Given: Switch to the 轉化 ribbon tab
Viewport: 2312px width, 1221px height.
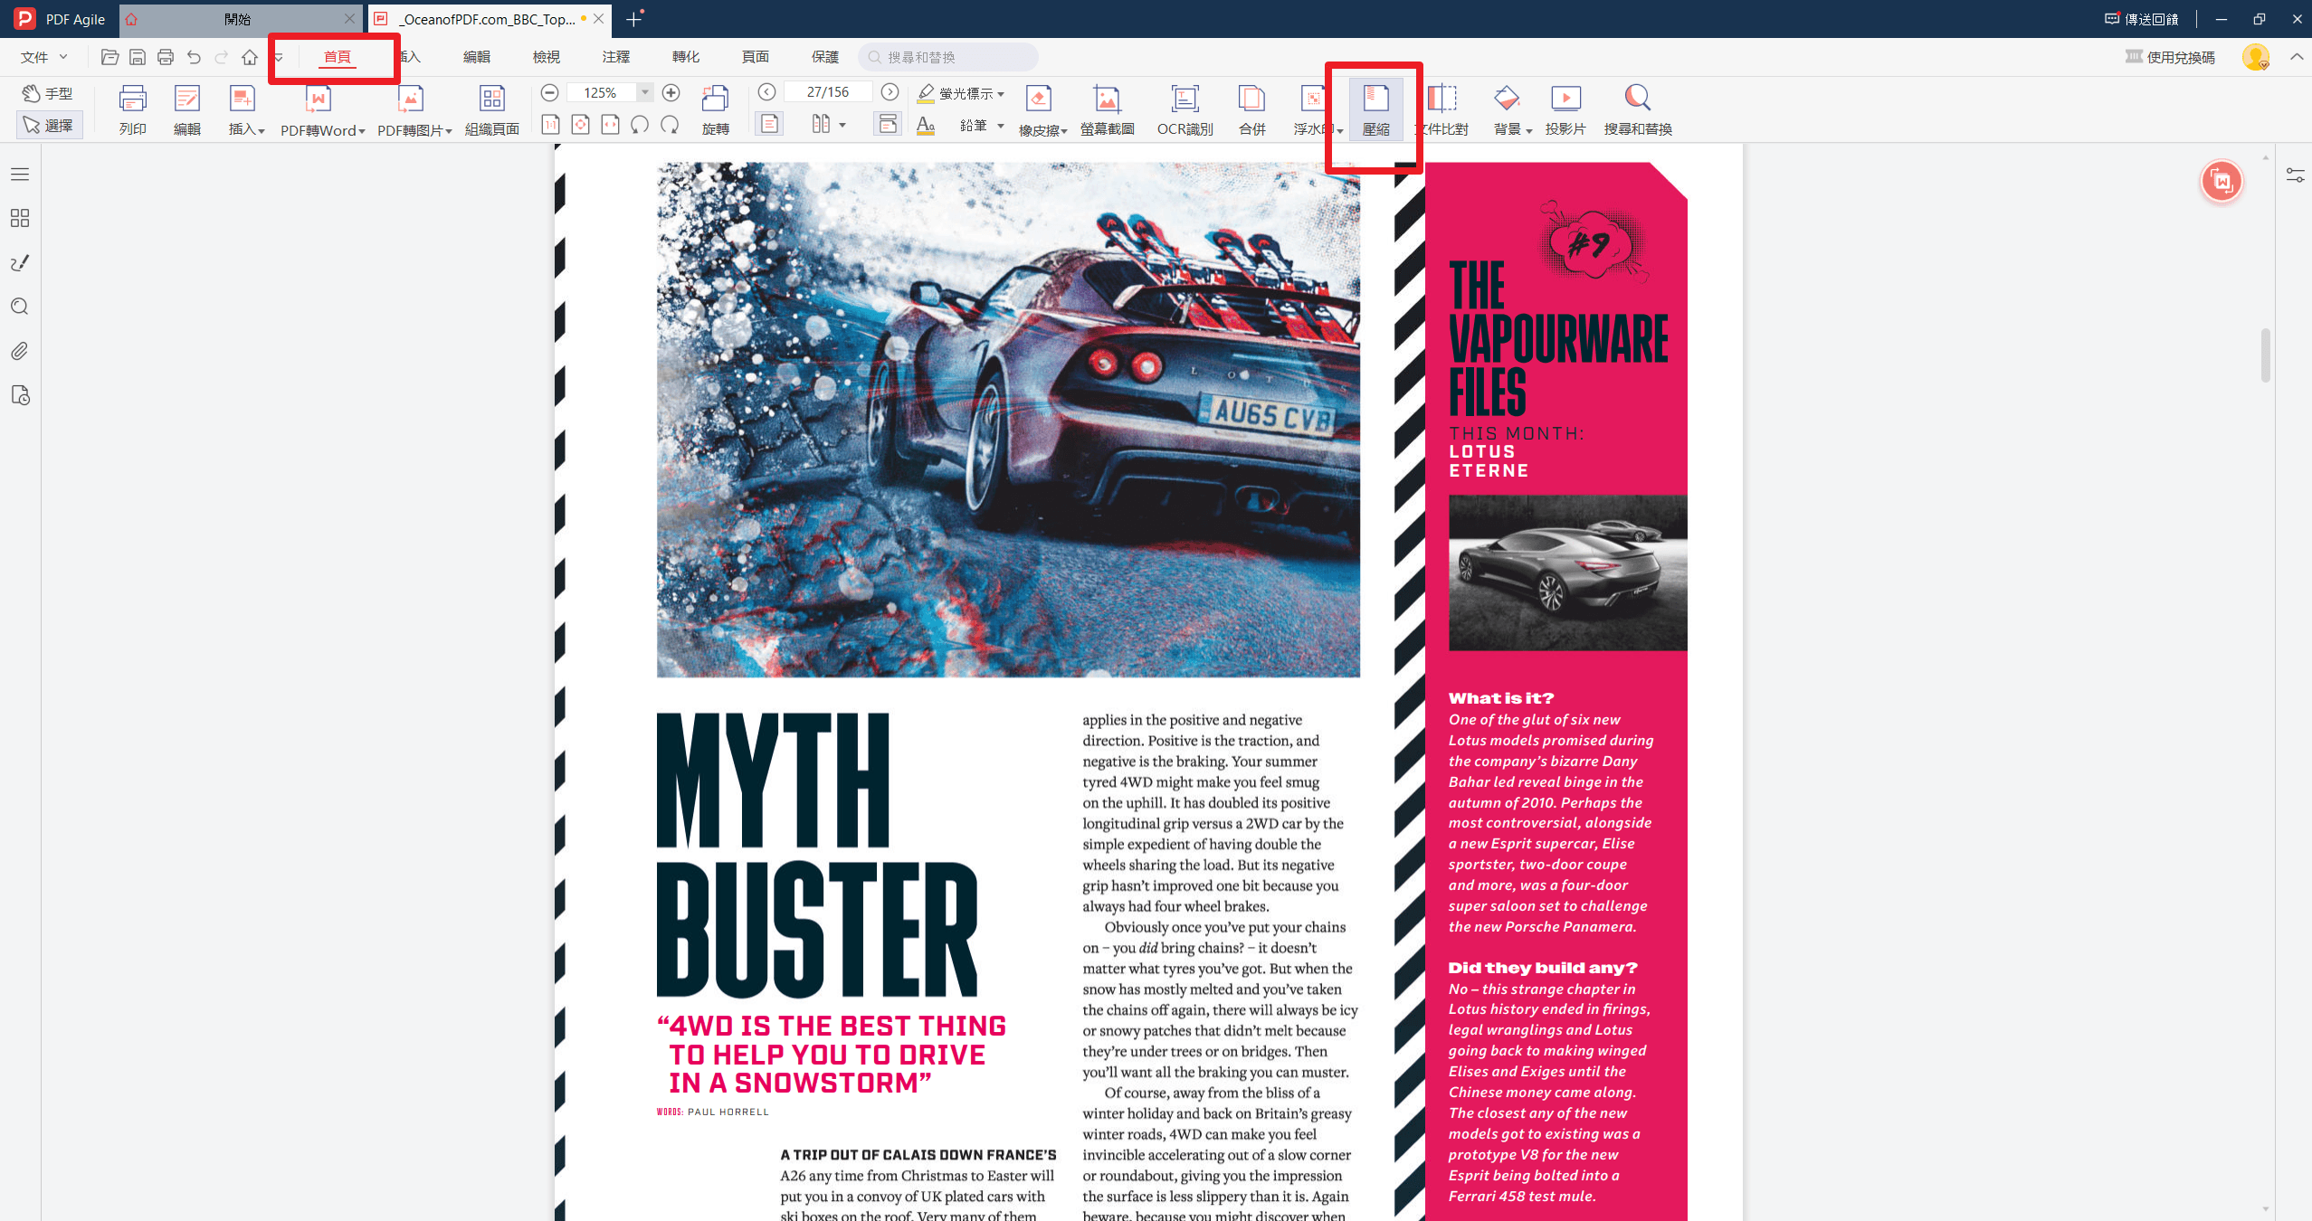Looking at the screenshot, I should [686, 57].
